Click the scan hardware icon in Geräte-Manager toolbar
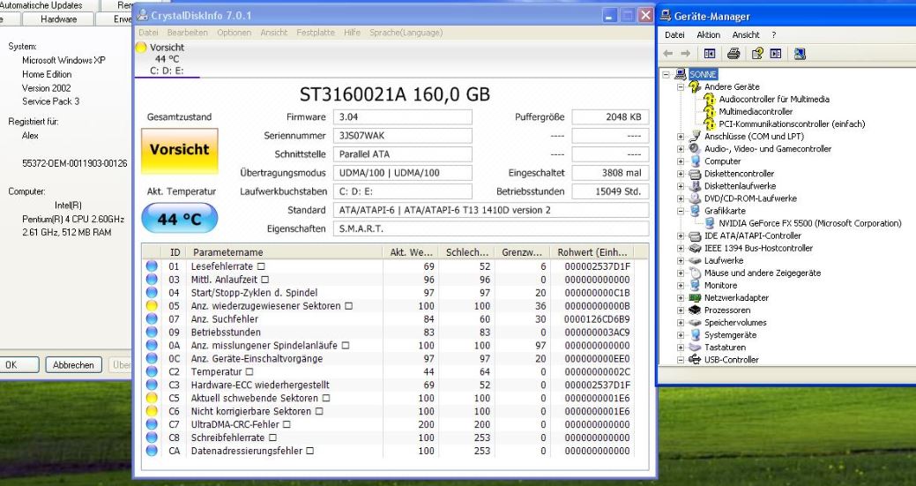Screen dimensions: 916x486 (x=800, y=54)
